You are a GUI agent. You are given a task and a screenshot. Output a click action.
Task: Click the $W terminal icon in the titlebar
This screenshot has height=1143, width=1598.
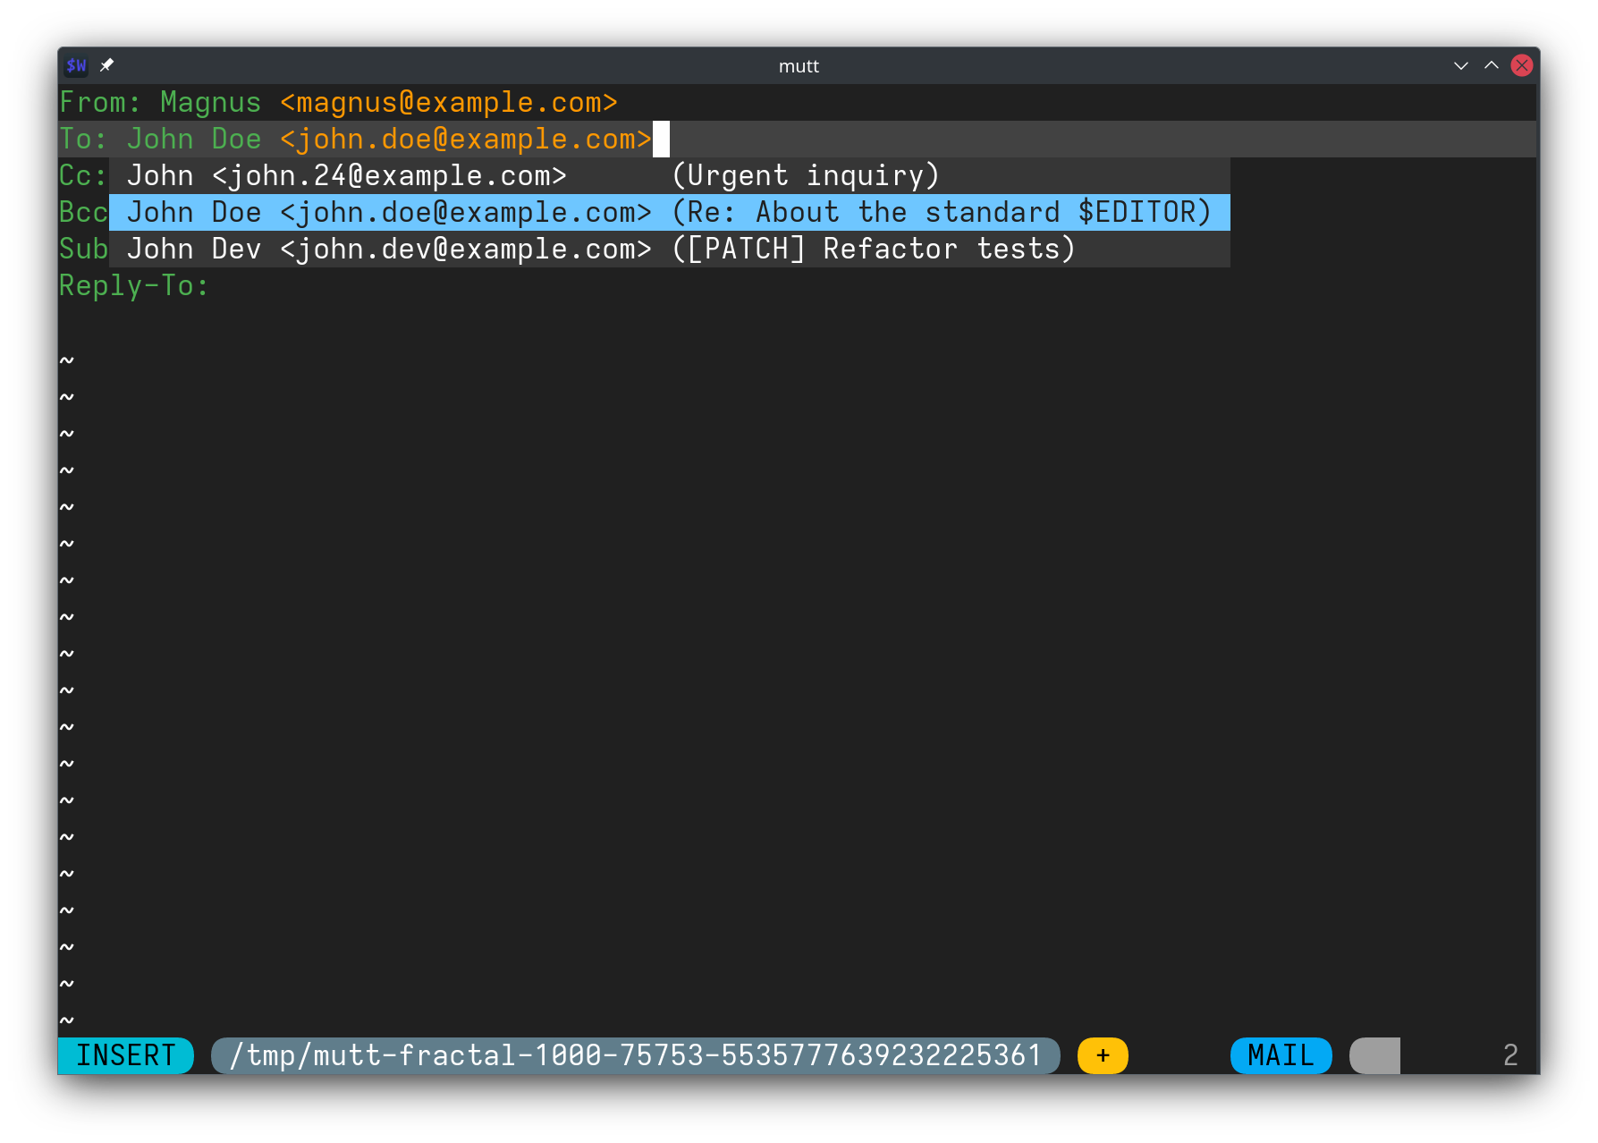76,64
